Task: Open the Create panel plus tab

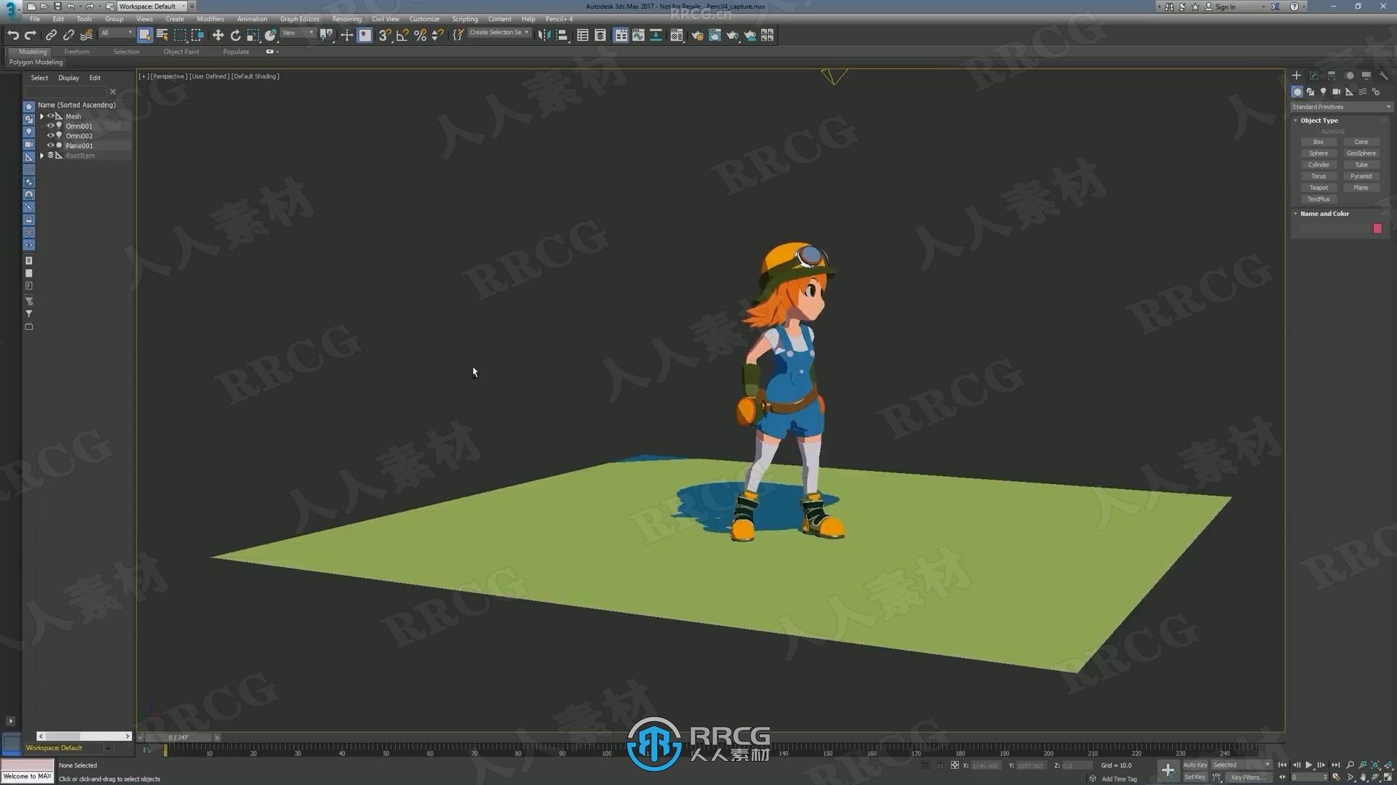Action: pyautogui.click(x=1297, y=76)
